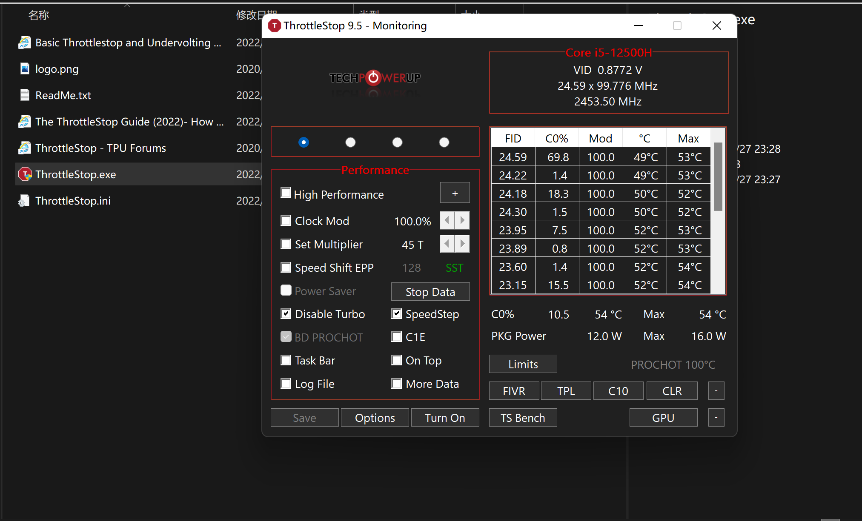
Task: Click the logo.png file icon
Action: tap(25, 69)
